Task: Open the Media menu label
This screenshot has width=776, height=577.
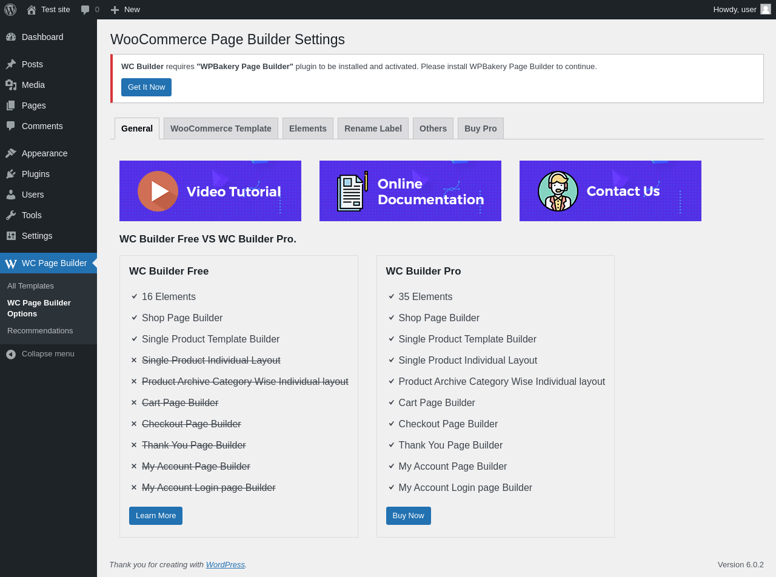Action: (x=33, y=85)
